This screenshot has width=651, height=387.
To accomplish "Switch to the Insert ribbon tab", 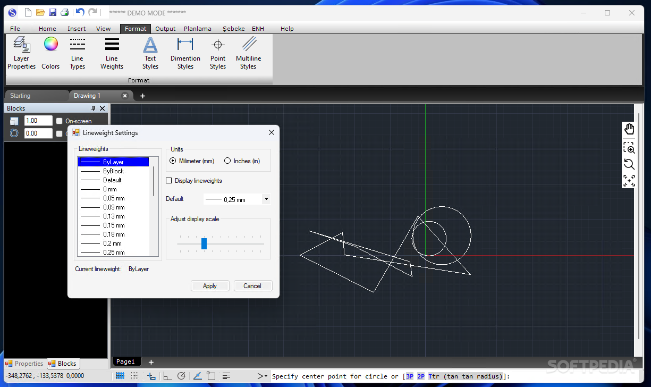I will pyautogui.click(x=77, y=29).
